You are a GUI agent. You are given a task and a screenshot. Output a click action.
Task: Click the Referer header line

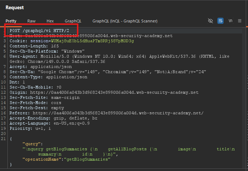pos(106,113)
